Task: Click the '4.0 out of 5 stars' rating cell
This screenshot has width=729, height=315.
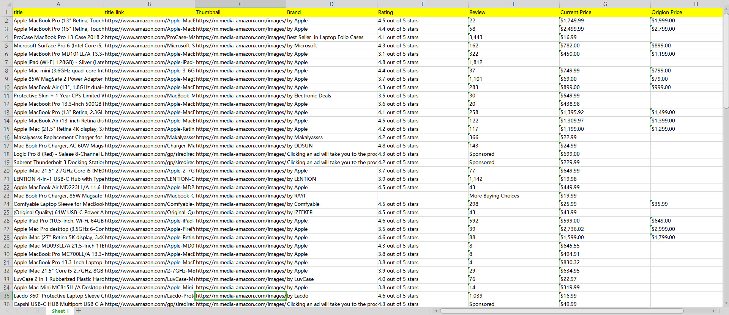Action: (x=423, y=279)
